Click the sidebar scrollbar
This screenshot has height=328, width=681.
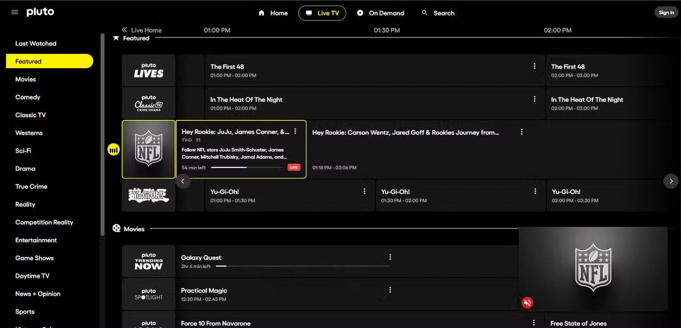coord(103,134)
